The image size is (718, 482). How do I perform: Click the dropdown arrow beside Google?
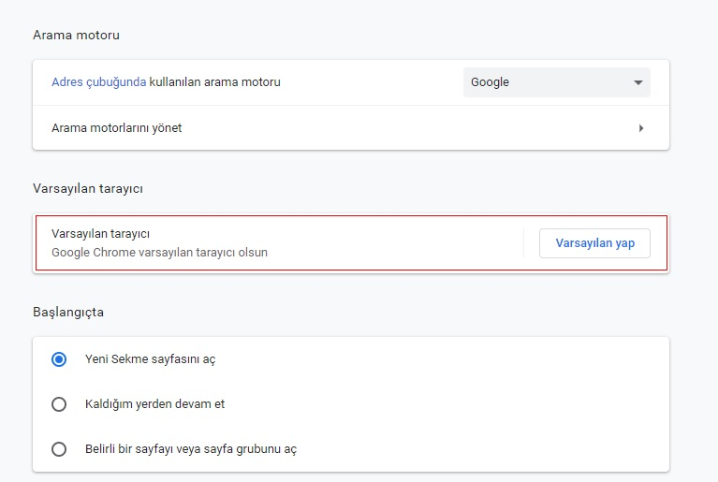[x=638, y=82]
